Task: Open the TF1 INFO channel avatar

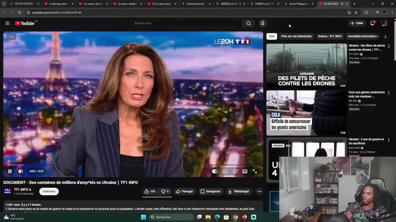Action: pyautogui.click(x=7, y=191)
